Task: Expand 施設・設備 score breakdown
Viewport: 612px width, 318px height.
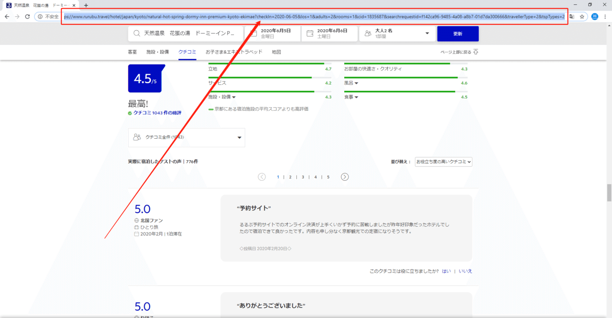Action: pos(222,97)
